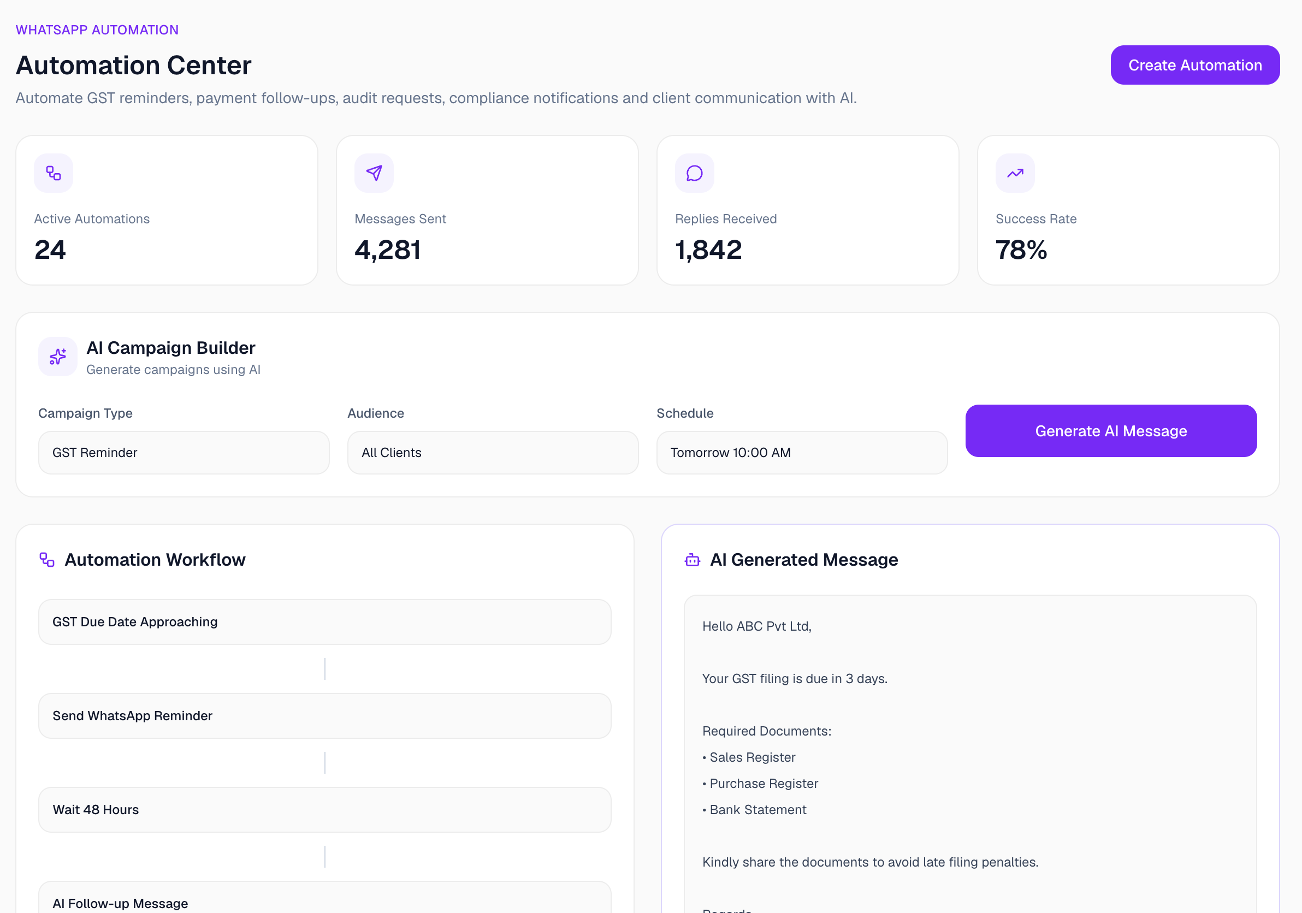Click the Success Rate trending arrow icon
The image size is (1302, 913).
[x=1015, y=173]
